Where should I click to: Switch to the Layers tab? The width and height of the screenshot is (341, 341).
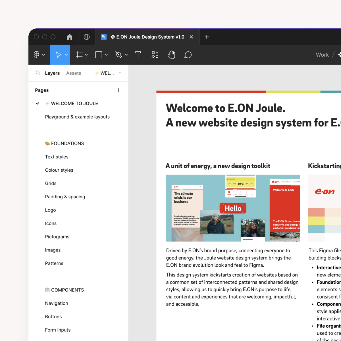(52, 73)
